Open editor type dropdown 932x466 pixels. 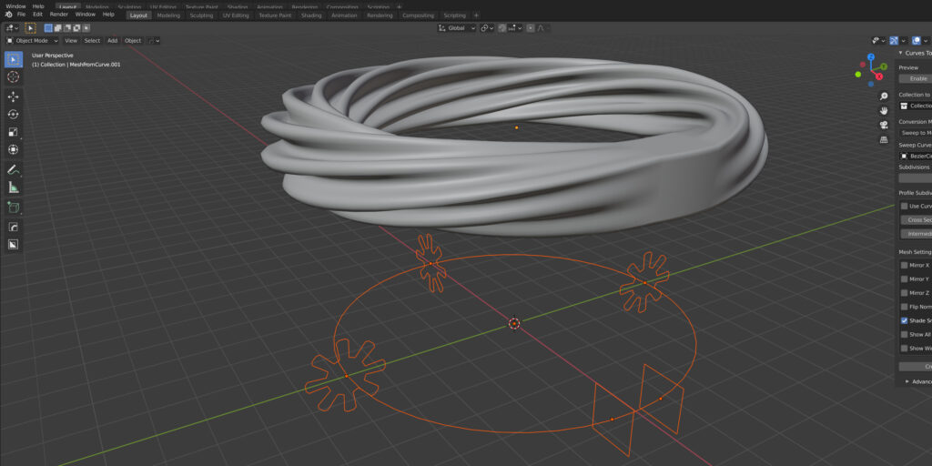(x=12, y=28)
